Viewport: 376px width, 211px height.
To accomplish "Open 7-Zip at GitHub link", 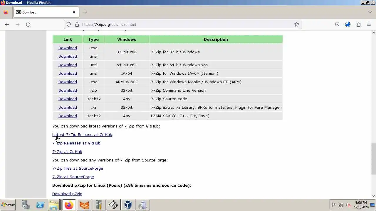I will [67, 152].
